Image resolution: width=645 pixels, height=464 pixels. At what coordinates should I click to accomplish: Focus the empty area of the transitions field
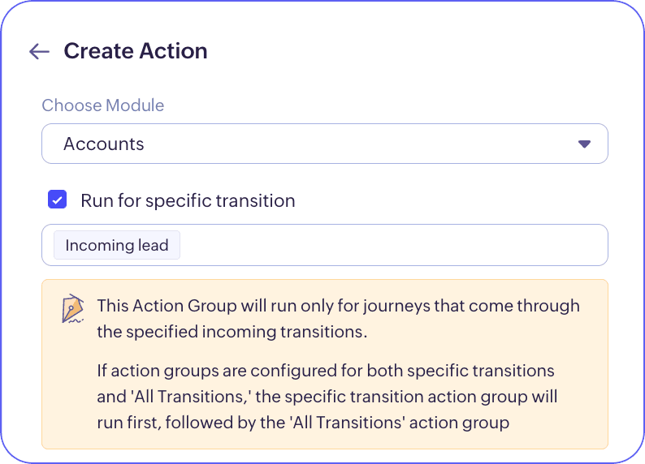[x=393, y=245]
